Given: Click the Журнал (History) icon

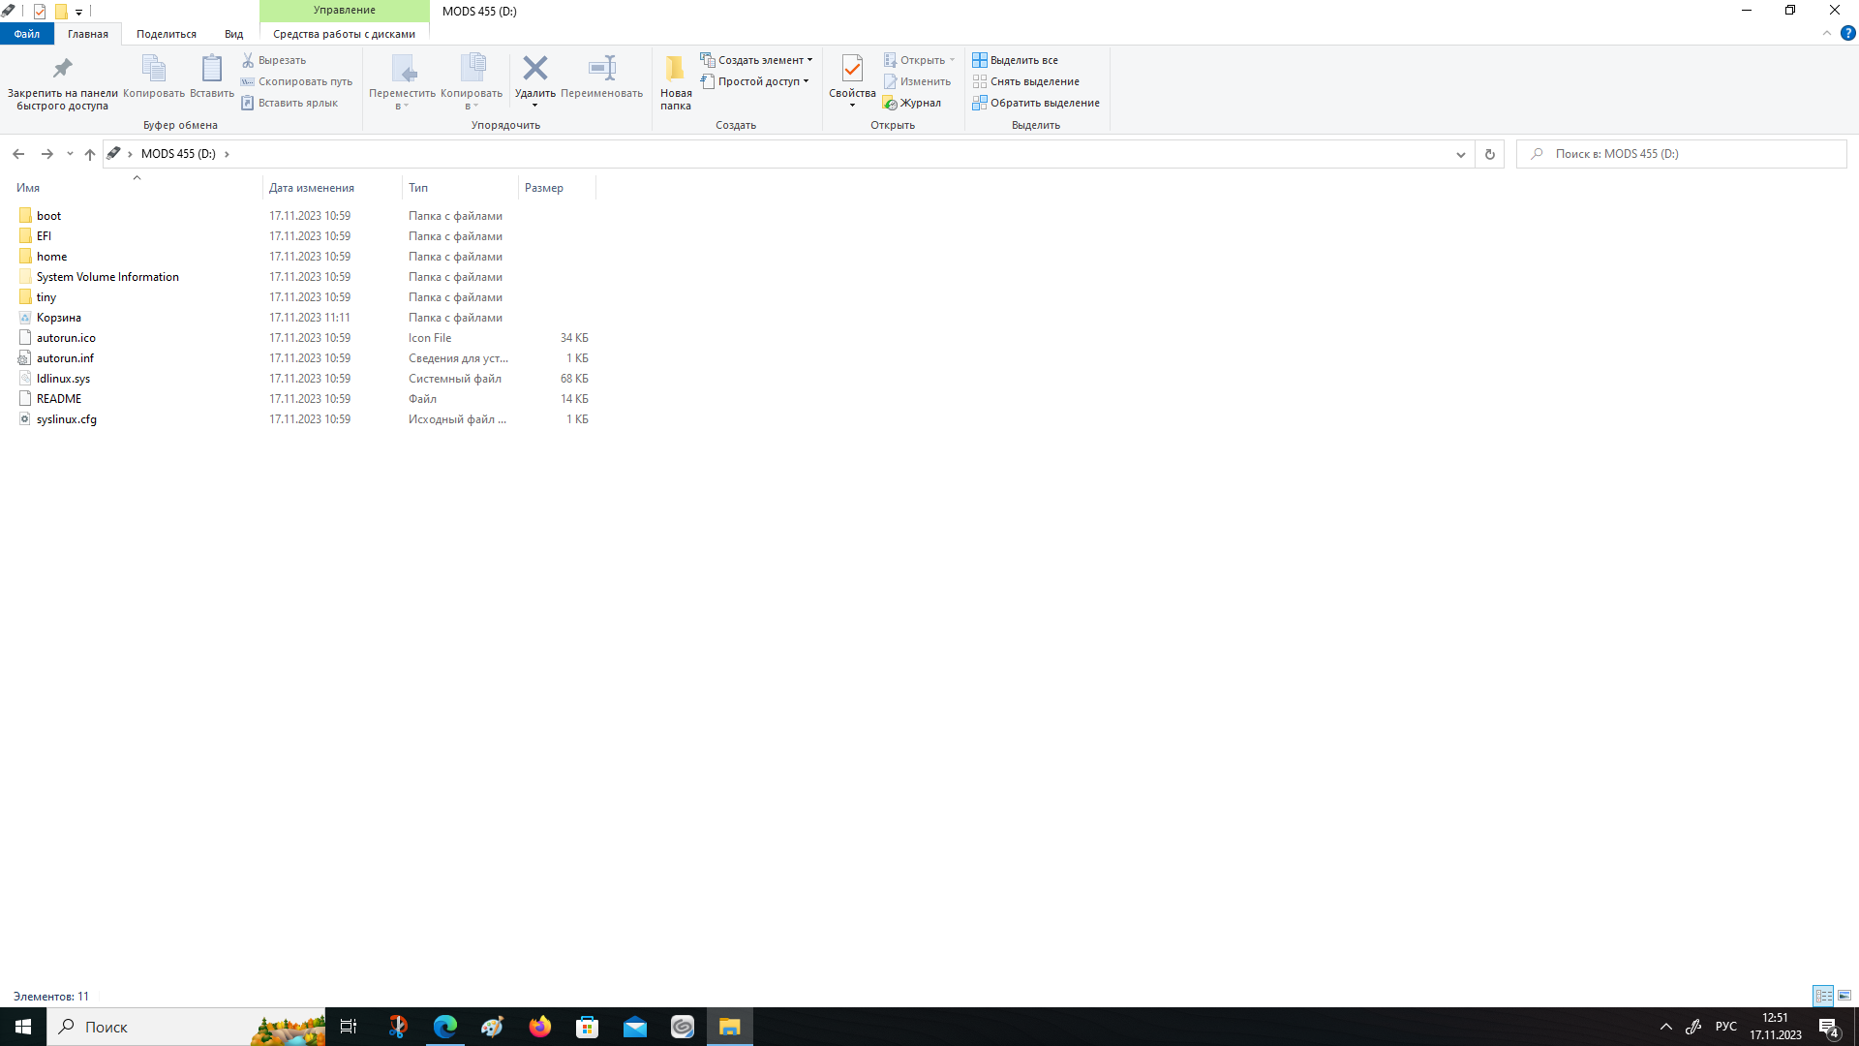Looking at the screenshot, I should click(894, 101).
